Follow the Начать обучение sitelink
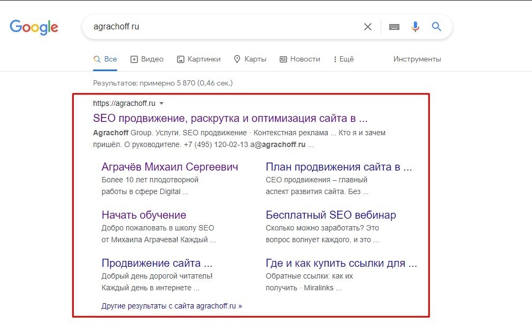 [144, 214]
